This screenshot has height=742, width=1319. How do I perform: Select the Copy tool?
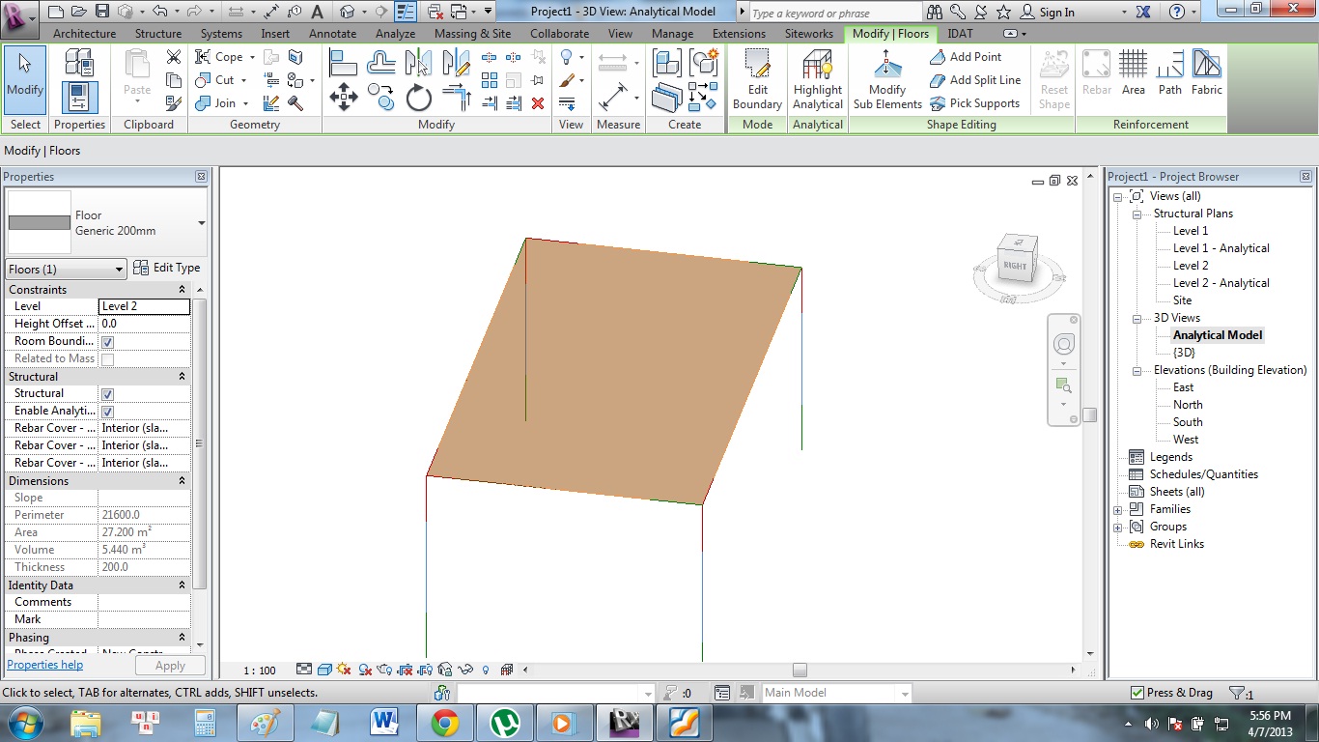coord(381,97)
